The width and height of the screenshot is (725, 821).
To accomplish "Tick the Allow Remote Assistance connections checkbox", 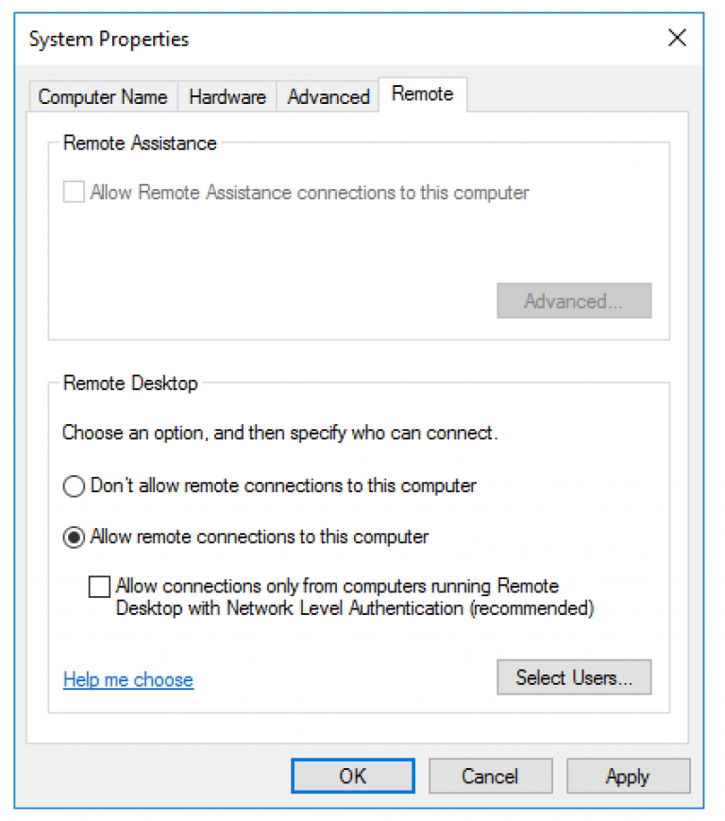I will pyautogui.click(x=74, y=193).
